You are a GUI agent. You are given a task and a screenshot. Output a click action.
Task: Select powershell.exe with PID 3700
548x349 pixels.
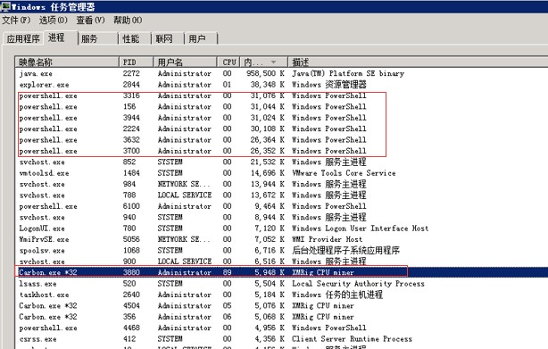[281, 151]
